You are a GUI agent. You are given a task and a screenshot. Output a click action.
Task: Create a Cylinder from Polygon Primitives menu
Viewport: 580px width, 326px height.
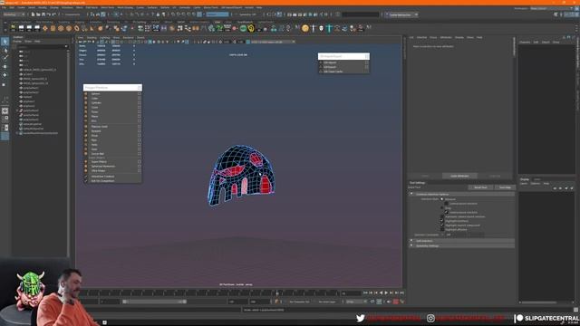[x=96, y=102]
